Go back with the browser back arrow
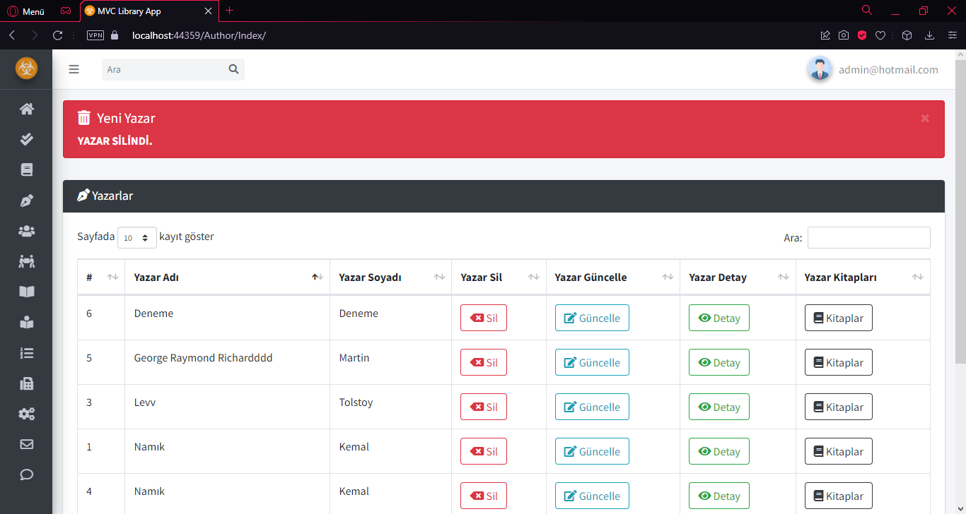 tap(12, 35)
